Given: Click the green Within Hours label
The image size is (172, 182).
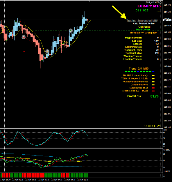Looking at the screenshot, I should [143, 30].
